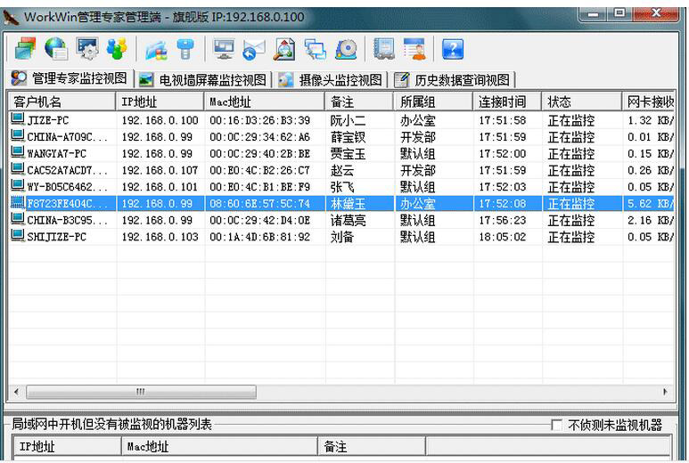Select the JIZE-PC client row
This screenshot has height=463, width=689.
click(342, 120)
